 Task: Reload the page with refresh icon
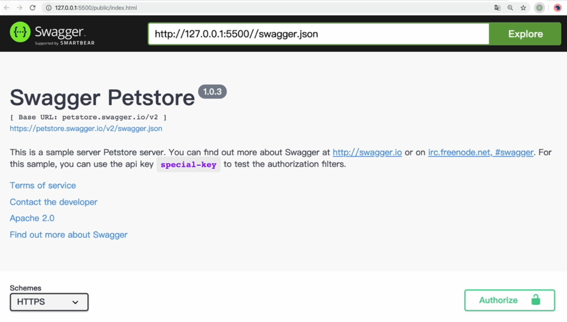click(x=32, y=8)
